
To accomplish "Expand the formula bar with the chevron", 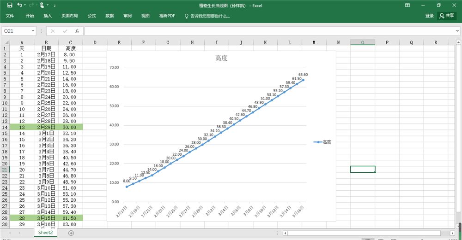I will point(457,31).
